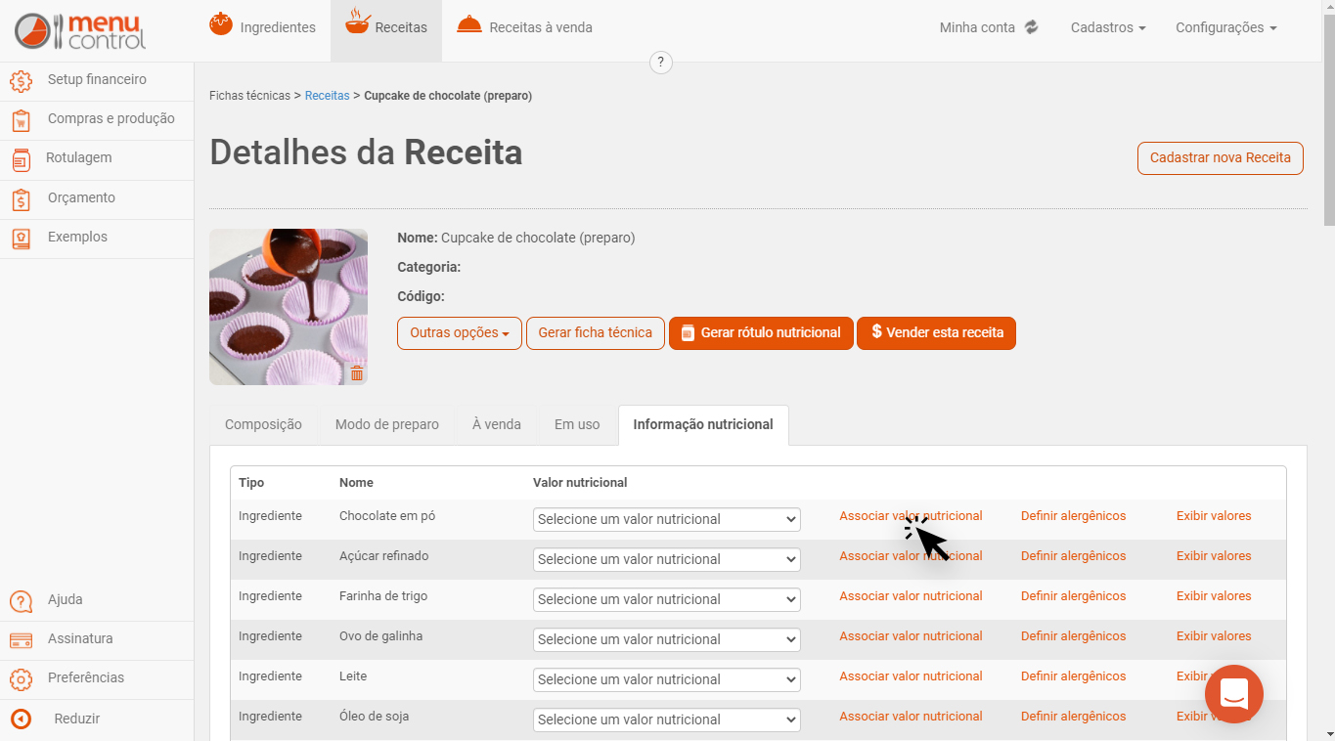Click the Compras e produção bag icon

(21, 120)
